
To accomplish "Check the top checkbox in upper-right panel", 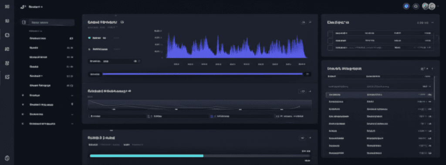I will coord(330,34).
